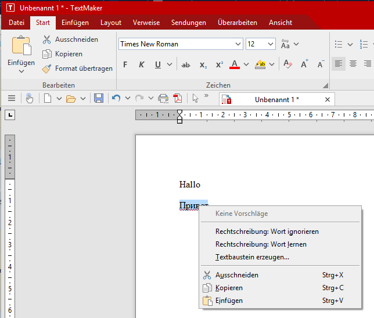Click the Format übertragen paintbrush icon
This screenshot has width=374, height=318.
point(46,68)
